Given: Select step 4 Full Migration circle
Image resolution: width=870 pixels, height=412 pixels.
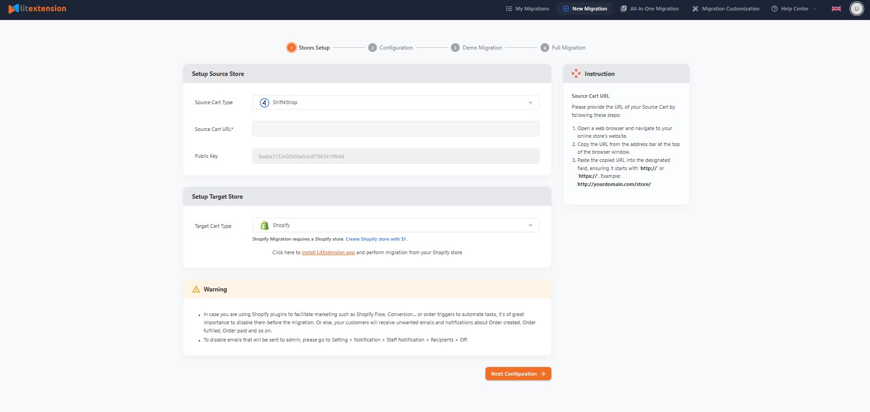Looking at the screenshot, I should click(x=545, y=48).
